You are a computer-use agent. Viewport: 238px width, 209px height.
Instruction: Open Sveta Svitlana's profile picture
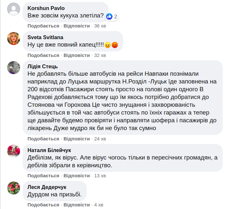tap(14, 39)
